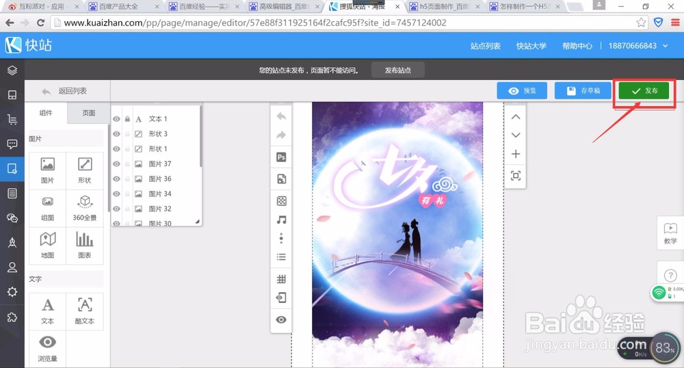The width and height of the screenshot is (684, 368).
Task: Click the browser bookmark star icon
Action: tap(641, 23)
